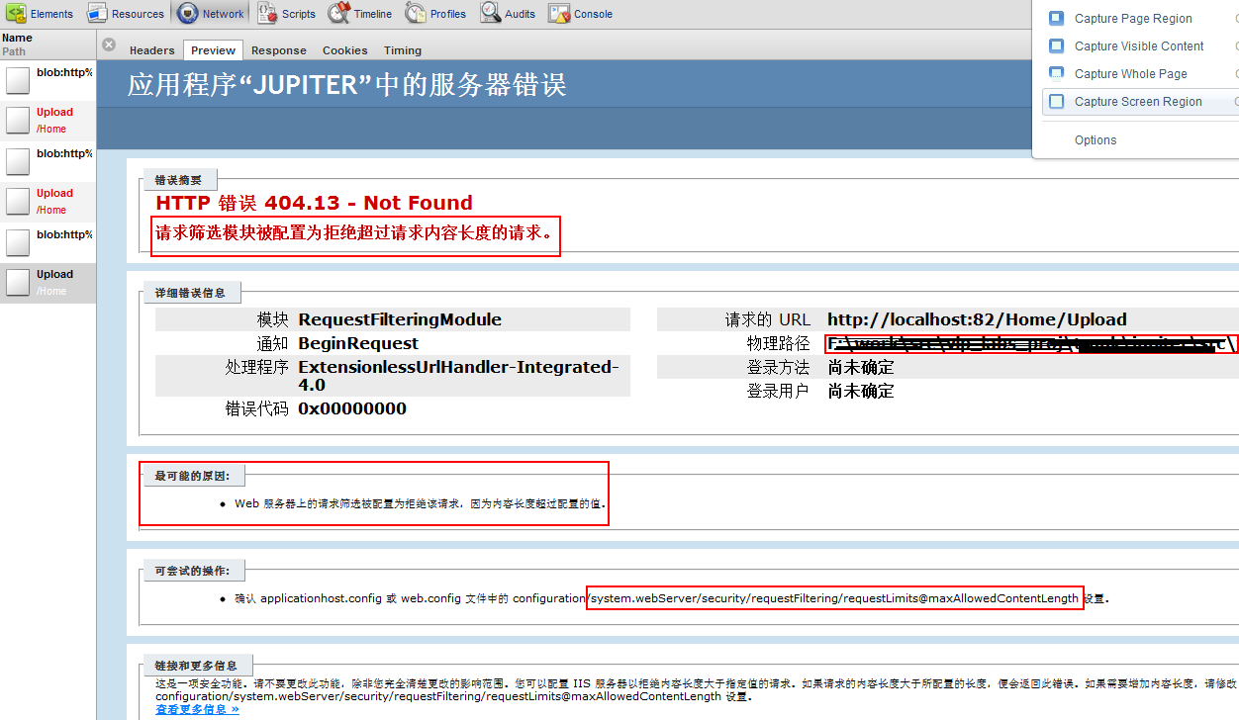This screenshot has width=1239, height=720.
Task: Click the Name Path column header
Action: tap(48, 45)
